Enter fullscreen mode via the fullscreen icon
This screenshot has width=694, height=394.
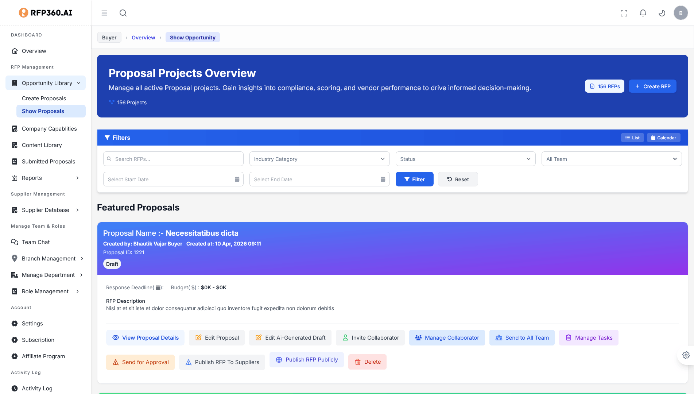point(624,13)
